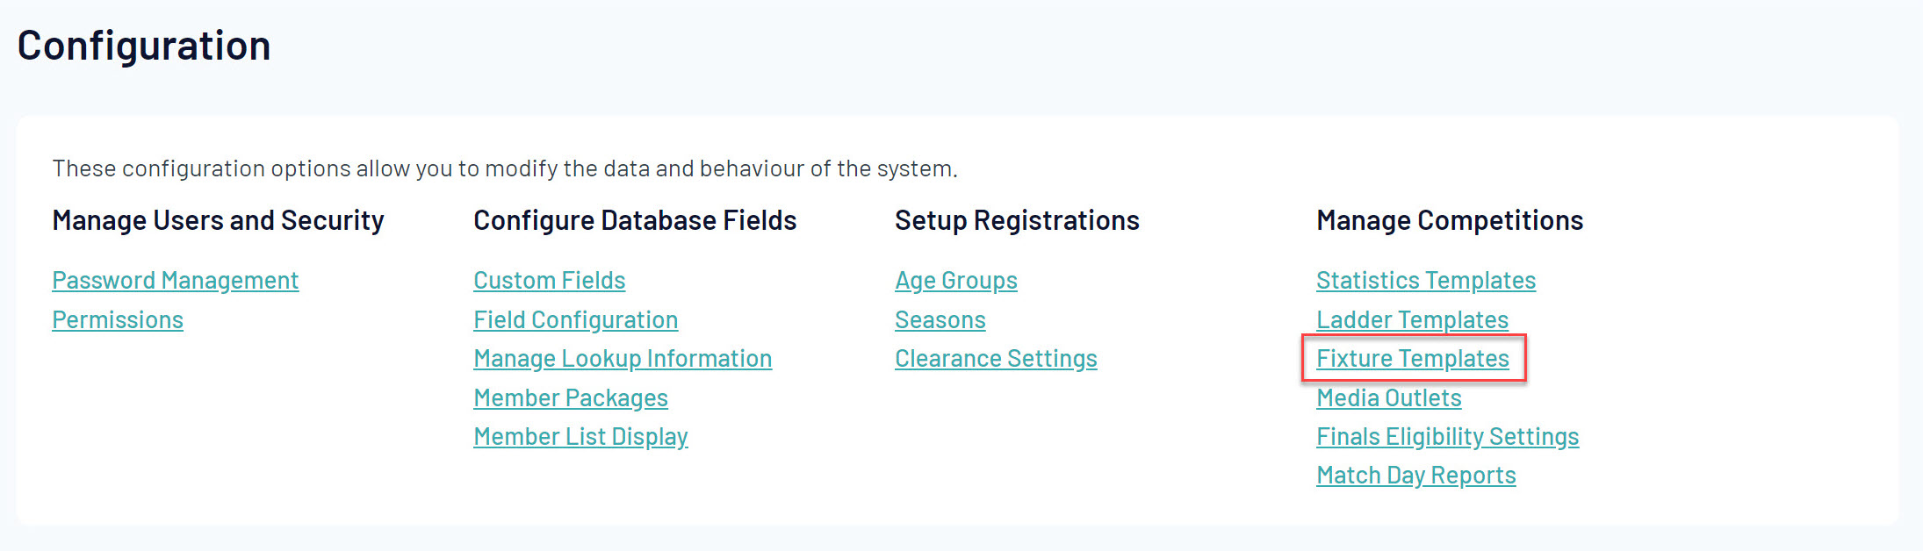
Task: Open the Custom Fields link
Action: coord(549,281)
